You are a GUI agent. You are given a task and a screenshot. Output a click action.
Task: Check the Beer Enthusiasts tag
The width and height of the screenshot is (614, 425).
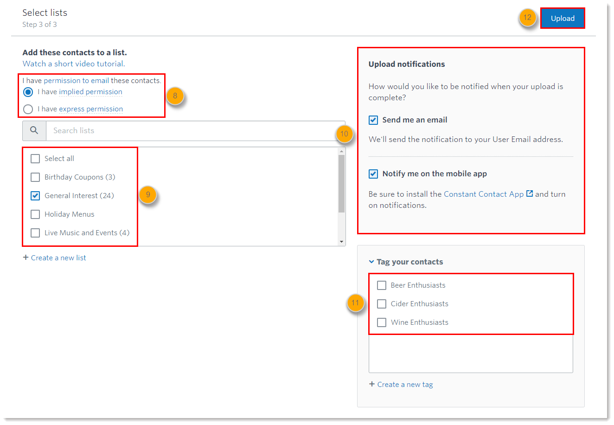coord(382,285)
